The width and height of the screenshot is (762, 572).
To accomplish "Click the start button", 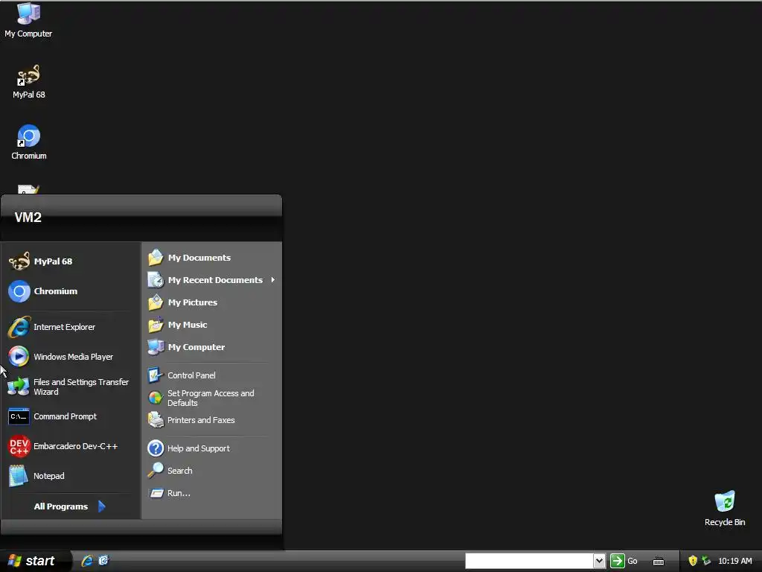I will tap(35, 561).
